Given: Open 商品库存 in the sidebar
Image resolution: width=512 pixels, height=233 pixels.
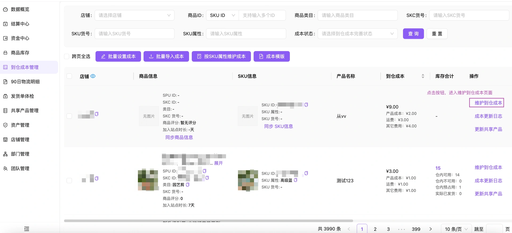Looking at the screenshot, I should [20, 53].
